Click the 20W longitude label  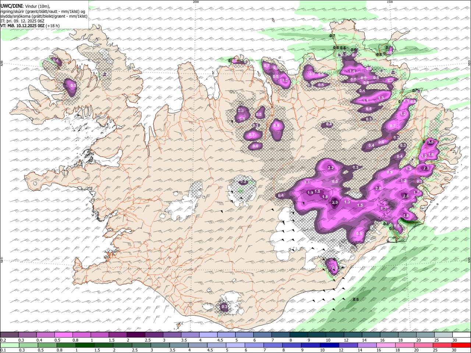[196, 2]
